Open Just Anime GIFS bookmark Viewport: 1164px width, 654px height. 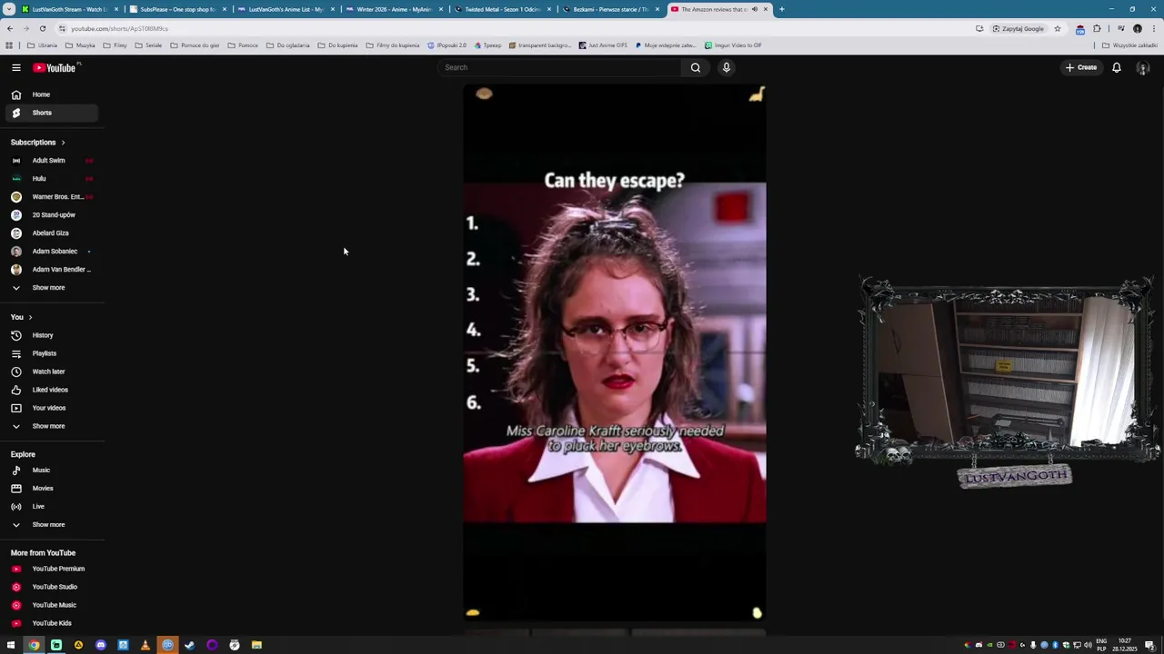[x=603, y=45]
